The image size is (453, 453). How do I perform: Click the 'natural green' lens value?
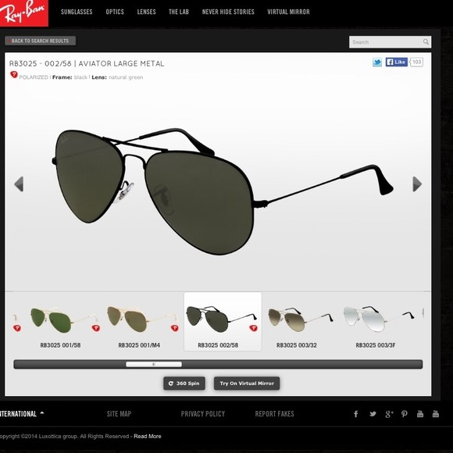[x=126, y=77]
